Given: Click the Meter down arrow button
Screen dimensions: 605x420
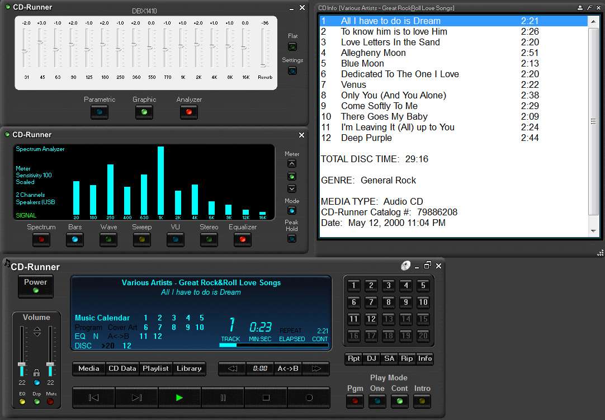Looking at the screenshot, I should 292,189.
